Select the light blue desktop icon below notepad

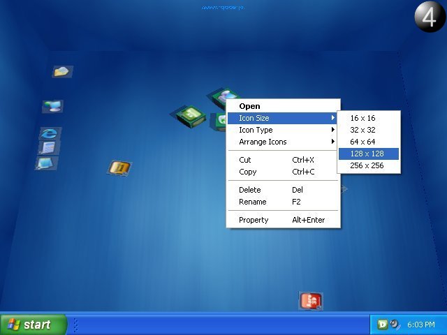coord(47,163)
